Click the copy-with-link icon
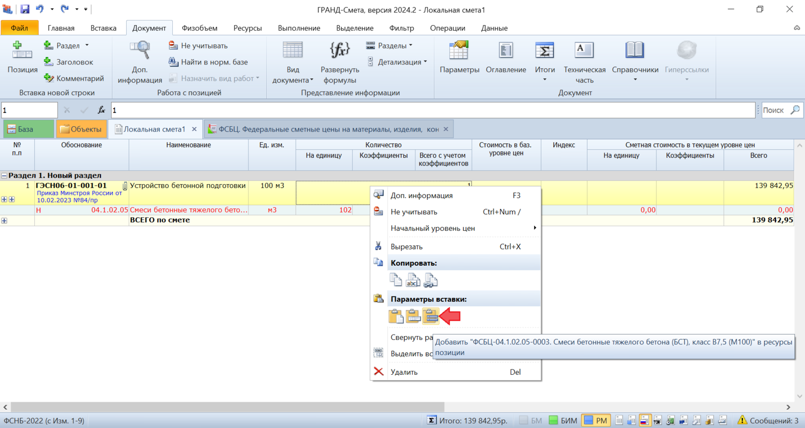Screen dimensions: 805x428 tap(430, 280)
